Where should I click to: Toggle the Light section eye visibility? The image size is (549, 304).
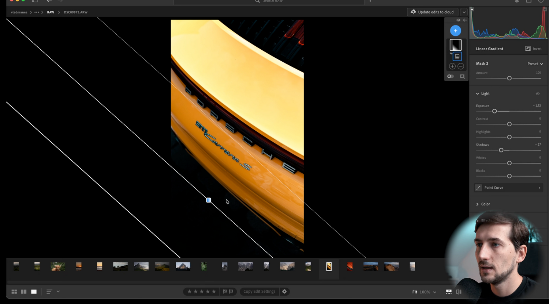[538, 94]
